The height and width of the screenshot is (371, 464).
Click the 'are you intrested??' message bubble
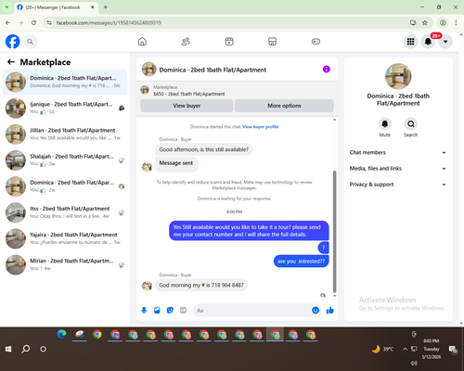point(301,262)
